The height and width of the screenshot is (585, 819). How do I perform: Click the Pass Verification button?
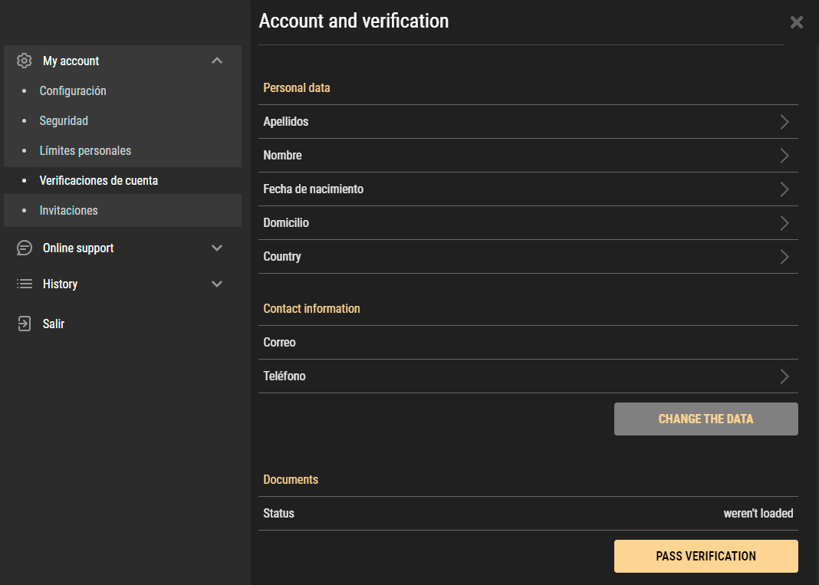click(706, 556)
